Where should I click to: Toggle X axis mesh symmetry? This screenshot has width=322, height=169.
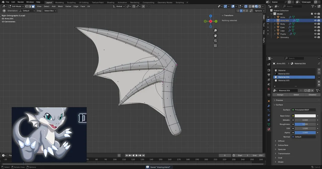click(241, 11)
